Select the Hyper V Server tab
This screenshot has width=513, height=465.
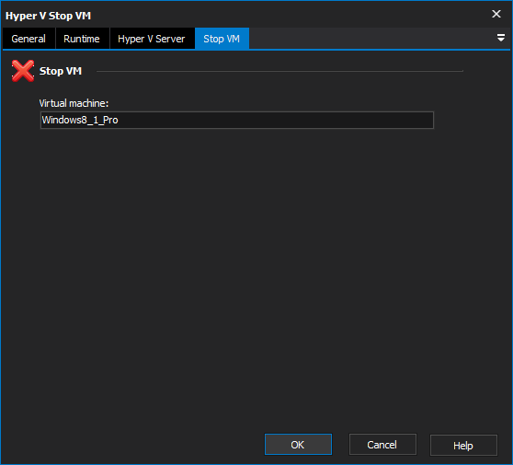pyautogui.click(x=152, y=39)
